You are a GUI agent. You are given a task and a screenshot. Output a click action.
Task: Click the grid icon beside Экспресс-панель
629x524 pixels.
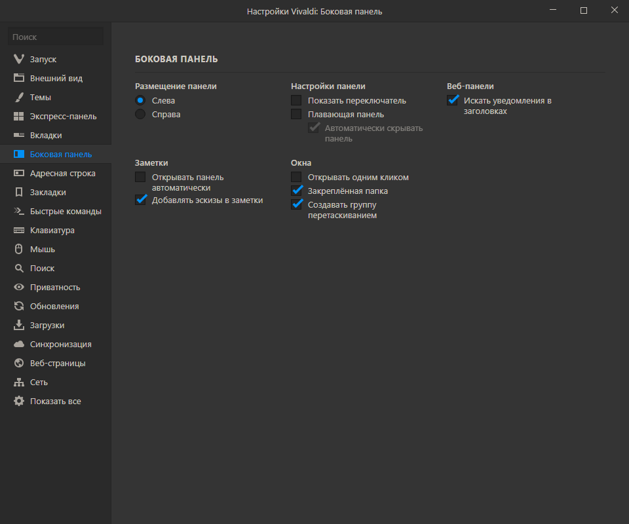19,117
